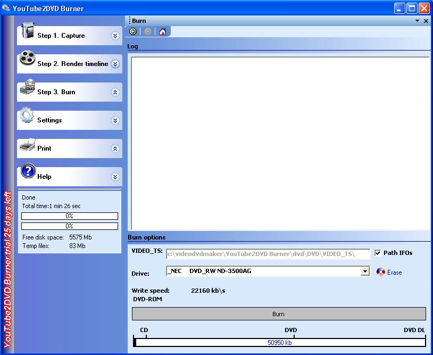Image resolution: width=433 pixels, height=355 pixels.
Task: Collapse Step 3. Burn chevron
Action: click(115, 92)
